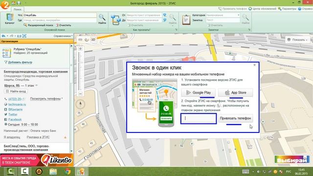Click the Найти magnifier in Заметки group

tap(246, 19)
